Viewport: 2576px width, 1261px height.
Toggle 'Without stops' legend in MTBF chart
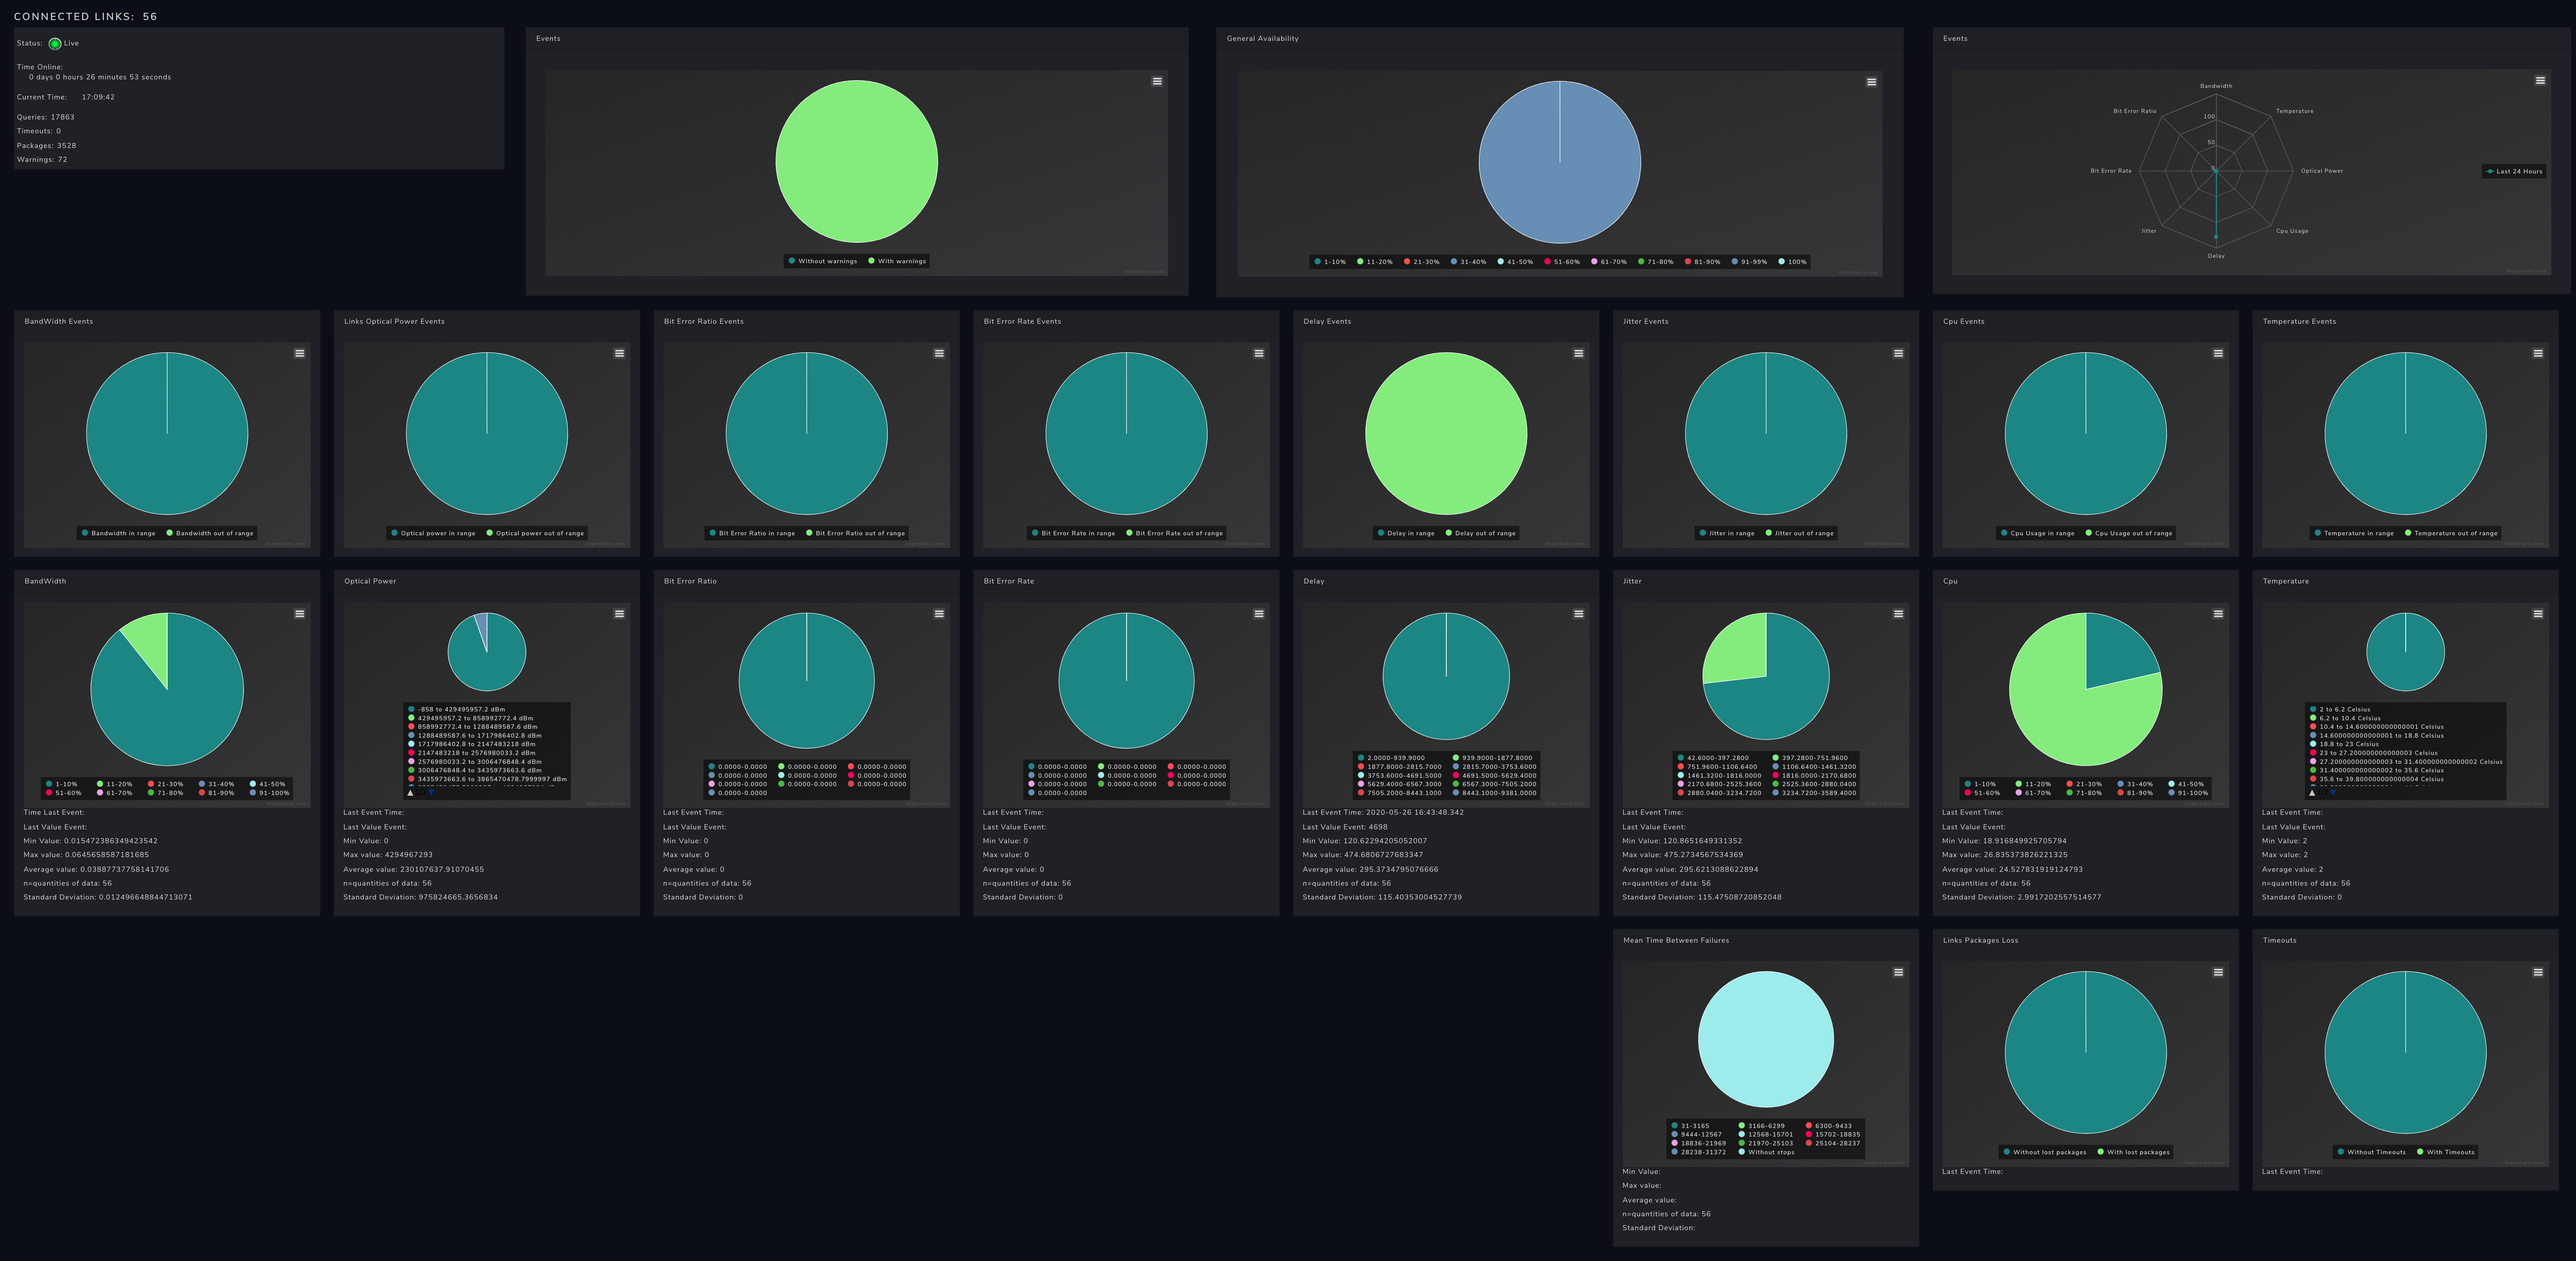[x=1766, y=1152]
